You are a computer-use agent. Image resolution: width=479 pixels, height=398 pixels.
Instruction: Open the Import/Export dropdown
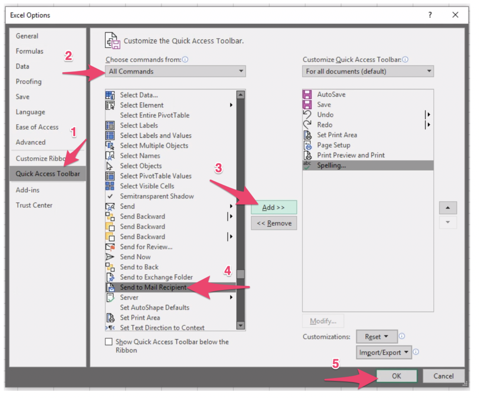pos(384,353)
